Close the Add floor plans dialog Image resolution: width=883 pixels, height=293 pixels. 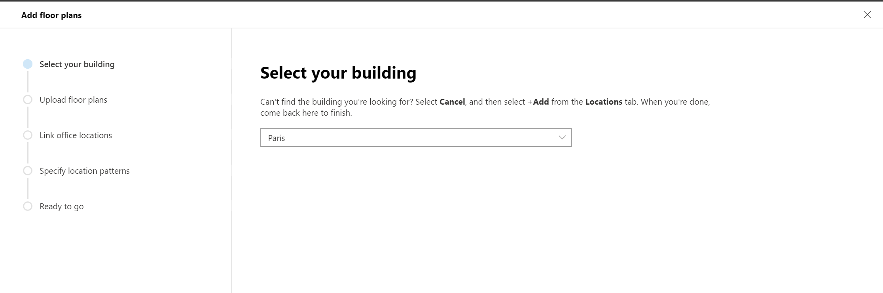(x=867, y=15)
